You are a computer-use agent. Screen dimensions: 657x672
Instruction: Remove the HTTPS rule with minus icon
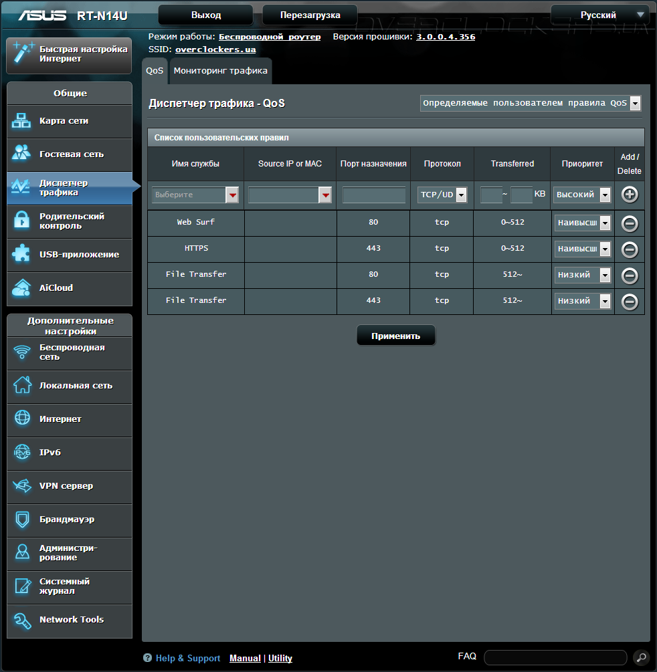630,249
